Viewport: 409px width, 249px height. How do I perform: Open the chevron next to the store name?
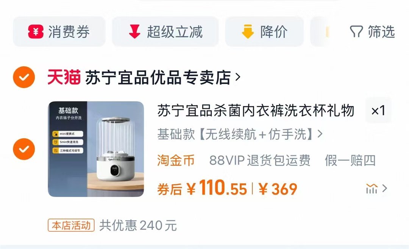point(237,77)
